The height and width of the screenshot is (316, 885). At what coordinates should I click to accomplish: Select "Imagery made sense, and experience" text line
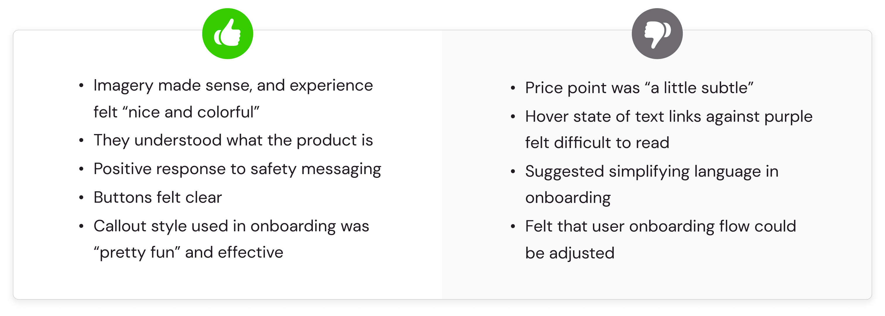233,86
